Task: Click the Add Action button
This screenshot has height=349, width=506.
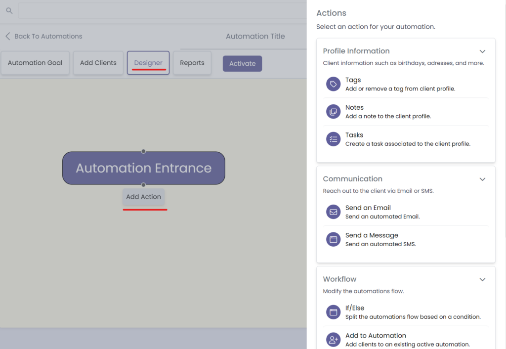Action: (x=143, y=197)
